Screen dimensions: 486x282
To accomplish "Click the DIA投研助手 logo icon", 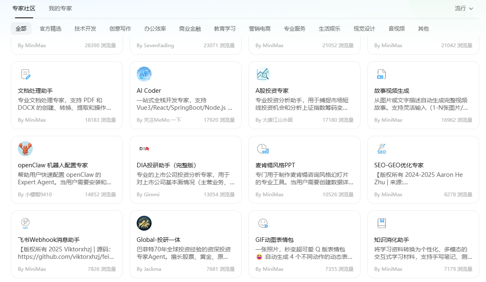I will click(144, 149).
